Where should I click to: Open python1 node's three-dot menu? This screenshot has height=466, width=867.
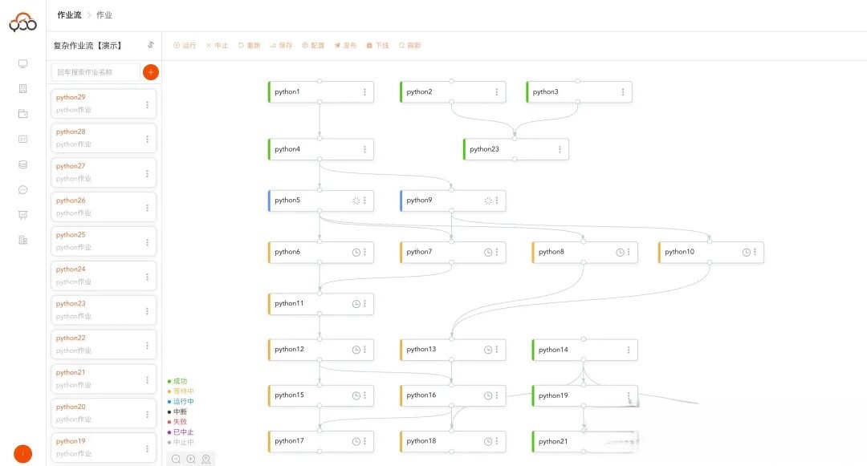364,92
